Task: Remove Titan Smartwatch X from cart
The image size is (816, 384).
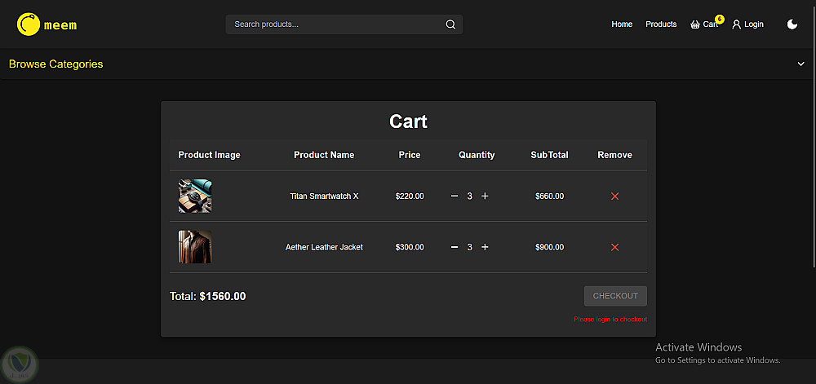Action: [x=614, y=196]
